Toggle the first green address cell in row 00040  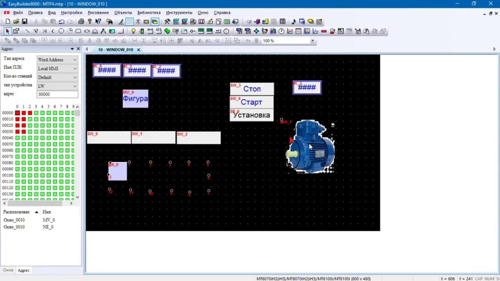tap(18, 138)
